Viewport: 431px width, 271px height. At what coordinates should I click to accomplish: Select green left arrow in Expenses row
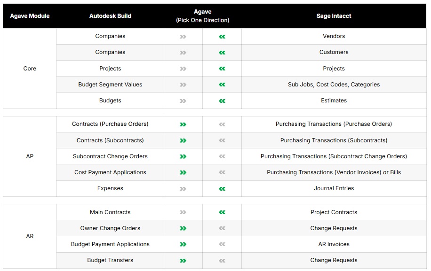[x=222, y=188]
